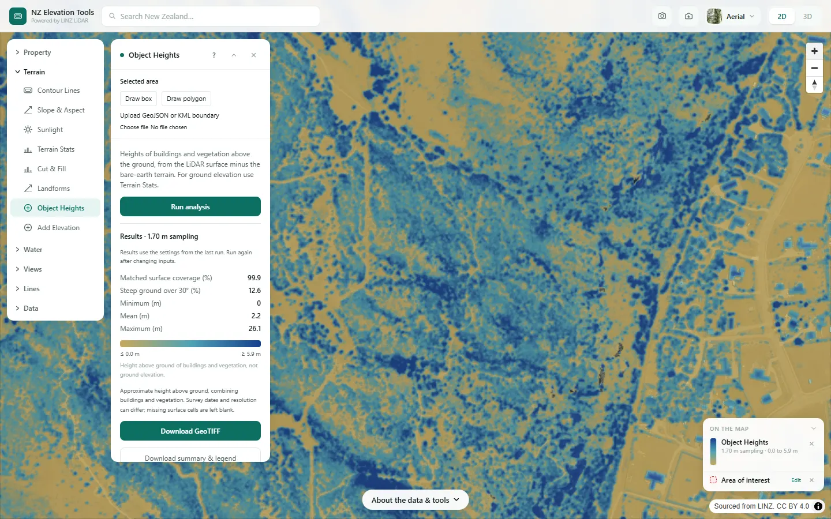Image resolution: width=831 pixels, height=519 pixels.
Task: Click the NZ Elevation Tools logo icon
Action: tap(18, 16)
